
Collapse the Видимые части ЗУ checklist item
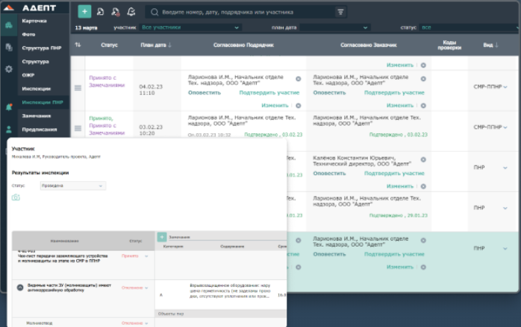(x=20, y=288)
